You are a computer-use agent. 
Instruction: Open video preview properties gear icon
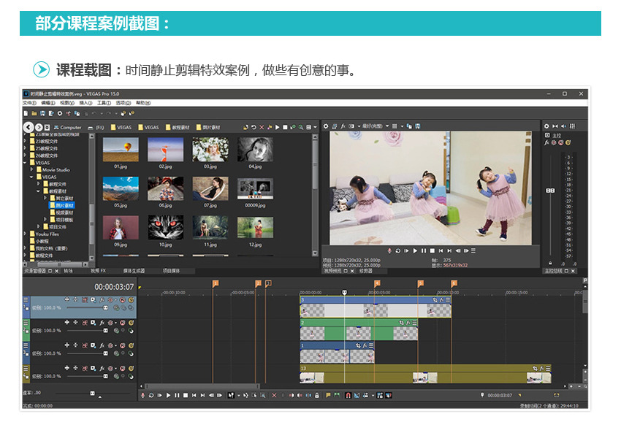pyautogui.click(x=326, y=126)
